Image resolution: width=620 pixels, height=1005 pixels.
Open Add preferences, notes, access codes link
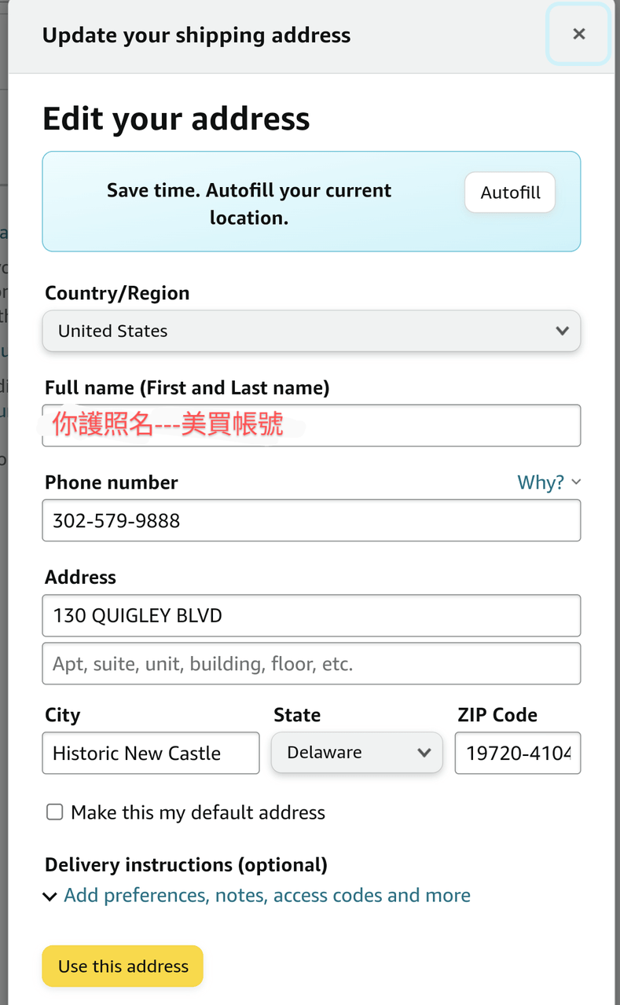click(x=267, y=896)
